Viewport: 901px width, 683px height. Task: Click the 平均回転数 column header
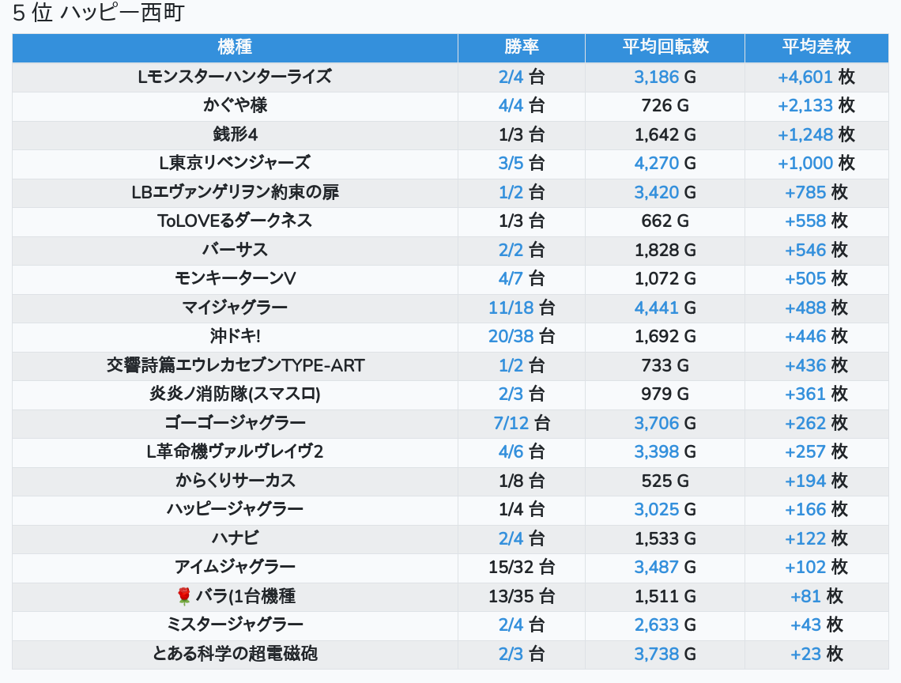click(665, 47)
